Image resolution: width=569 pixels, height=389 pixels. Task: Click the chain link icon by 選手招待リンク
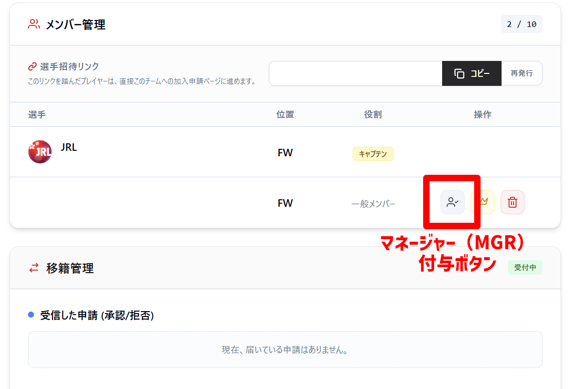(32, 66)
